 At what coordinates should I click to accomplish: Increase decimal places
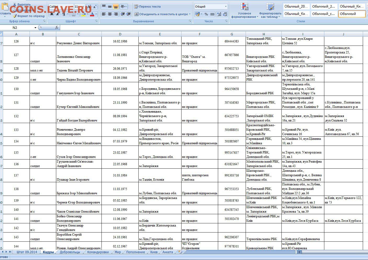(219, 14)
